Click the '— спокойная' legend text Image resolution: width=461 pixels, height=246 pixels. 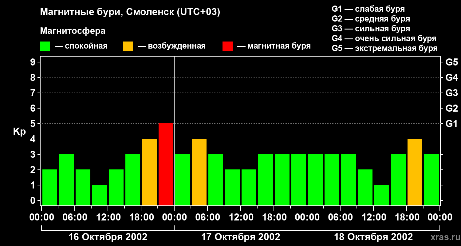(81, 46)
